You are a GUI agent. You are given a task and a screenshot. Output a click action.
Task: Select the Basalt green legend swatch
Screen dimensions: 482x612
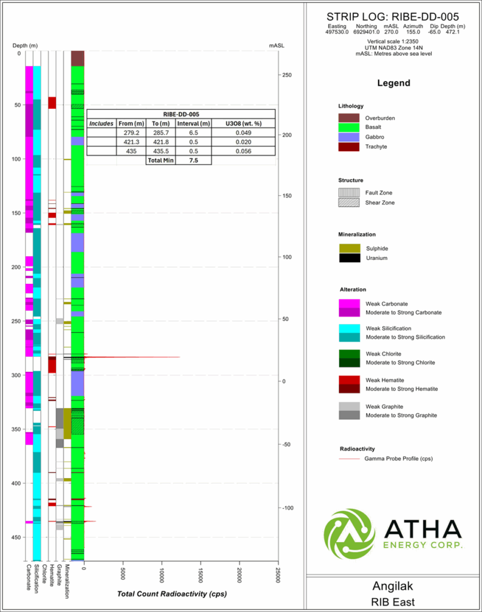[349, 127]
